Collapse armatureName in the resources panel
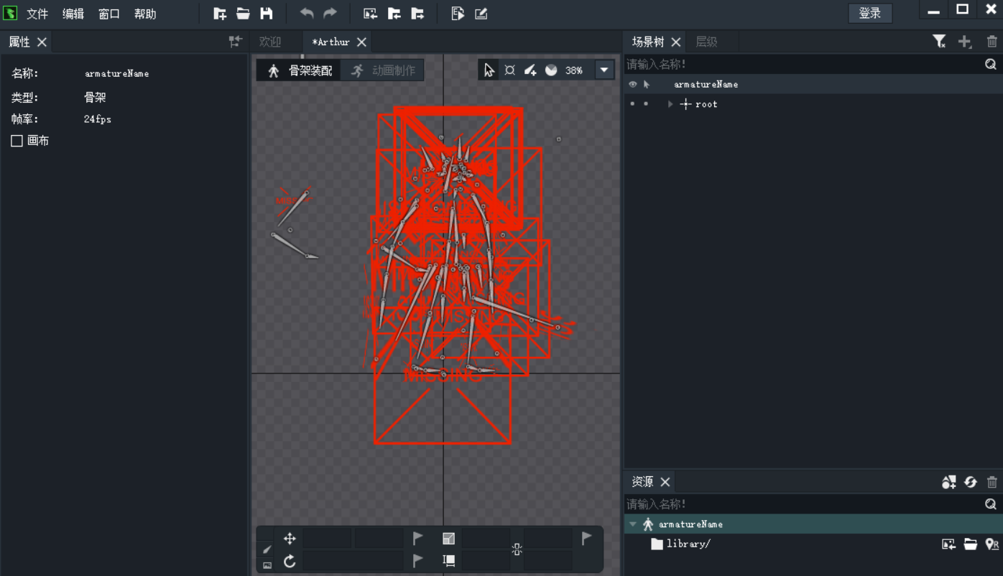 pos(633,524)
